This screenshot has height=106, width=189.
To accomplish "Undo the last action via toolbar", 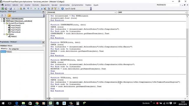I will tap(28, 9).
